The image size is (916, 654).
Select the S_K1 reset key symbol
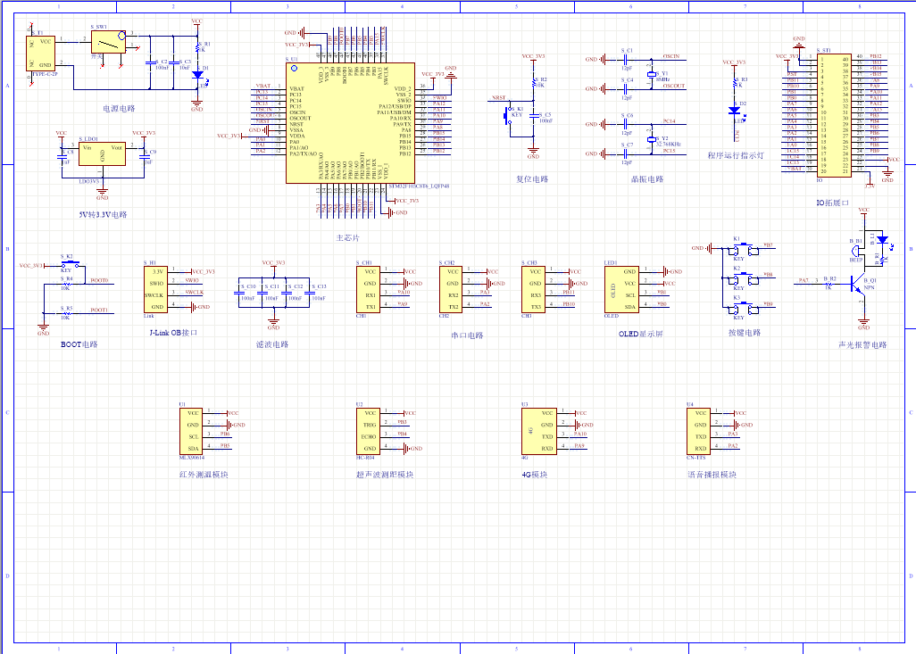click(x=507, y=116)
